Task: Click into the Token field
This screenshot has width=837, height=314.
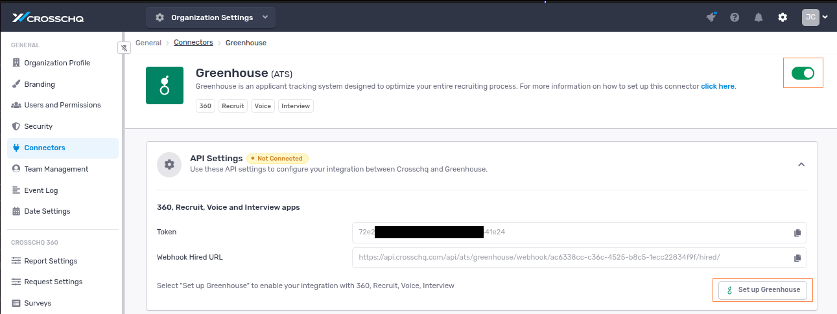Action: [580, 232]
